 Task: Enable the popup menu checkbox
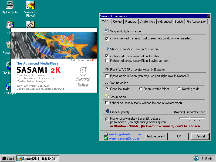tap(107, 103)
